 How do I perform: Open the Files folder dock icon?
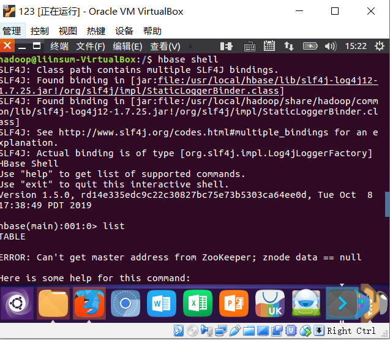53,303
